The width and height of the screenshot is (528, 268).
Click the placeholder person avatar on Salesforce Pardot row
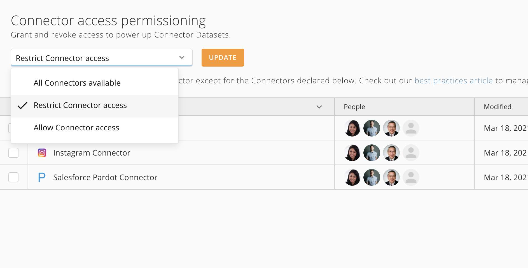click(411, 177)
